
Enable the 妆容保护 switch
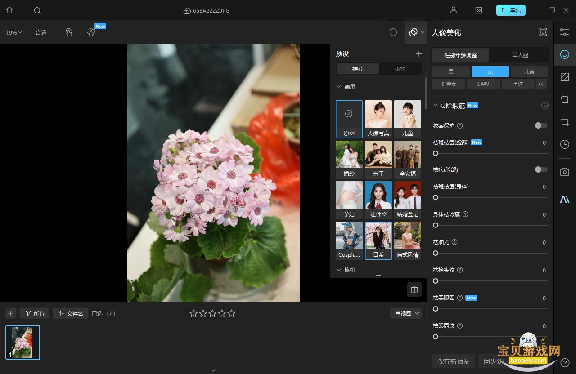click(x=541, y=125)
